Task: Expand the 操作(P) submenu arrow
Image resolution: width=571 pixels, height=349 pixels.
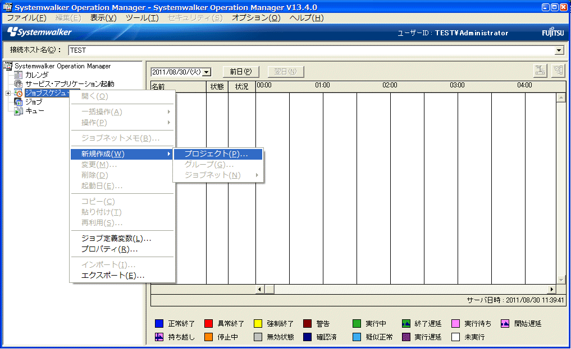Action: 168,122
